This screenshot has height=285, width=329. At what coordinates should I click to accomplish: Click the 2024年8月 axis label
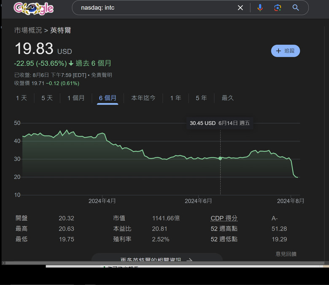click(290, 201)
